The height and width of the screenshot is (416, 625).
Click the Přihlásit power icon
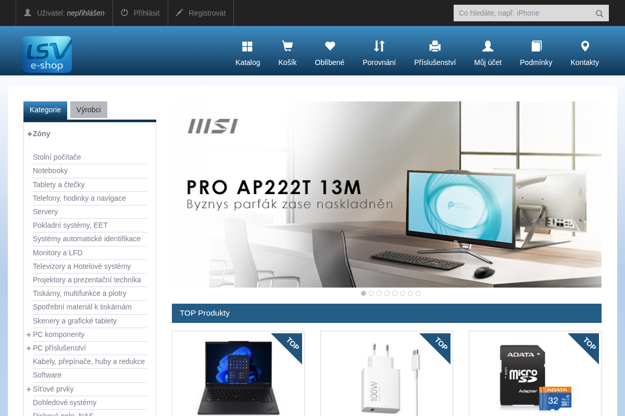[x=124, y=12]
